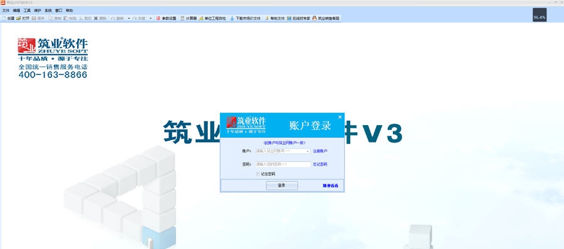Tick the 记住密码 remember-password checkbox

click(258, 174)
